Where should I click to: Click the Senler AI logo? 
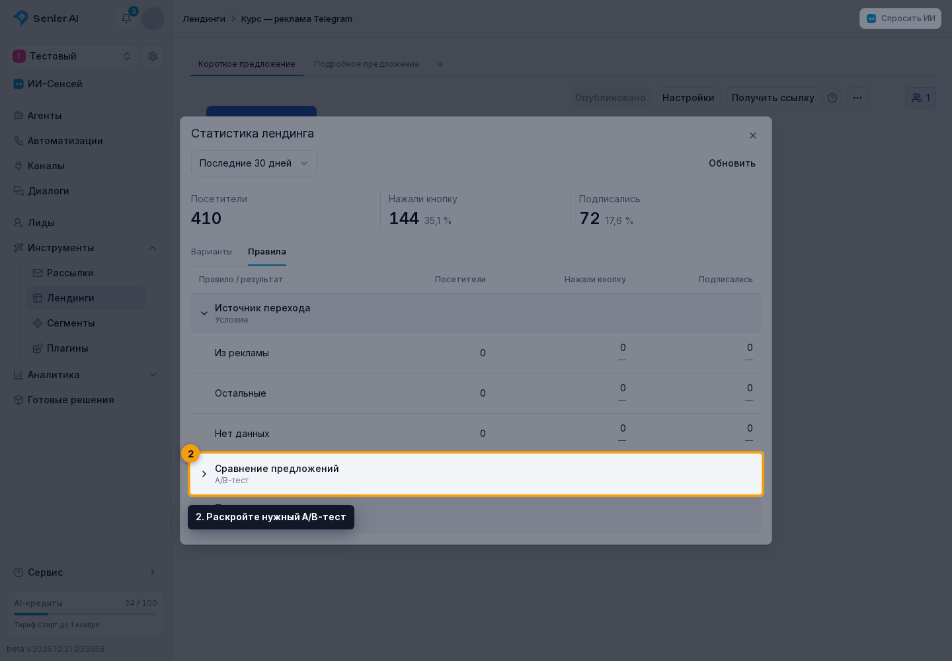click(x=46, y=19)
